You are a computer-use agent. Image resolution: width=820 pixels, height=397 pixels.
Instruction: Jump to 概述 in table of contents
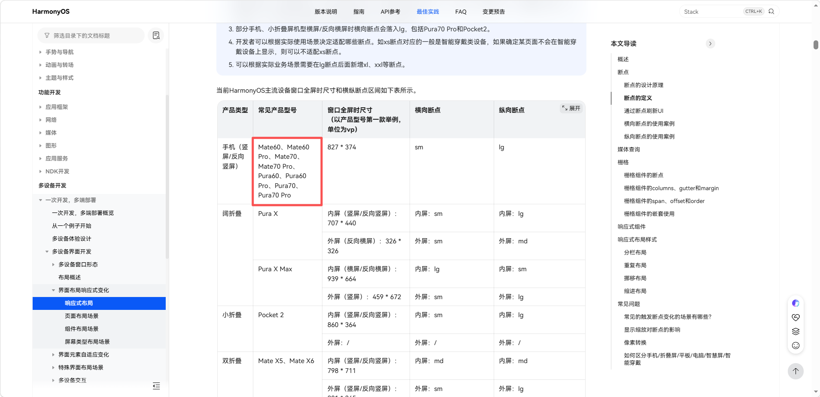point(623,59)
